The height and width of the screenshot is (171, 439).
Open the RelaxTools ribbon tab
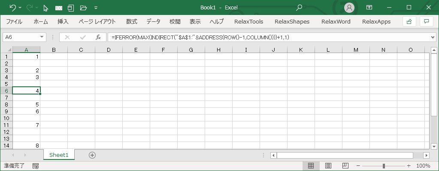coord(249,21)
